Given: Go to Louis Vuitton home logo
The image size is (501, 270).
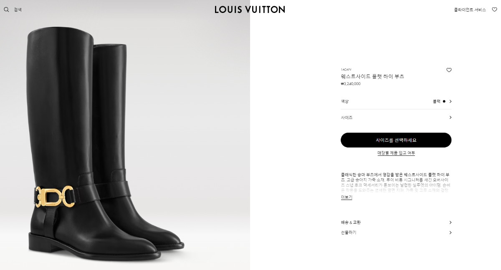Looking at the screenshot, I should coord(250,9).
